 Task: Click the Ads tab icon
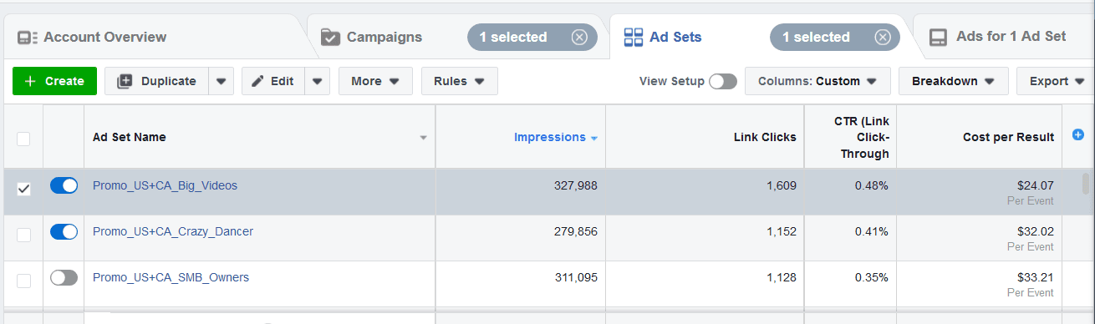tap(939, 37)
